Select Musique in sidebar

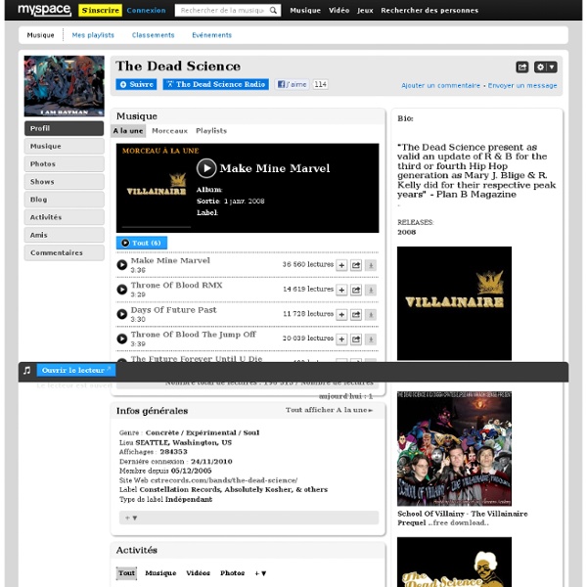coord(64,146)
